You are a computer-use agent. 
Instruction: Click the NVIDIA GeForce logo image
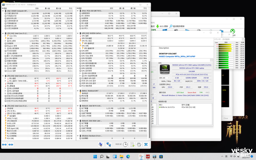coord(165,69)
